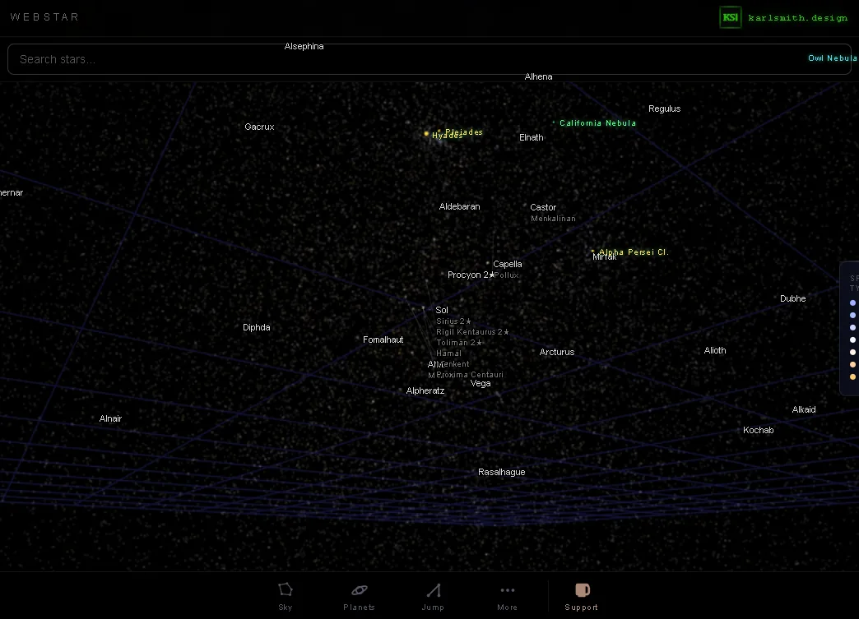This screenshot has height=619, width=859.
Task: Open the Jump tool icon
Action: pyautogui.click(x=434, y=590)
